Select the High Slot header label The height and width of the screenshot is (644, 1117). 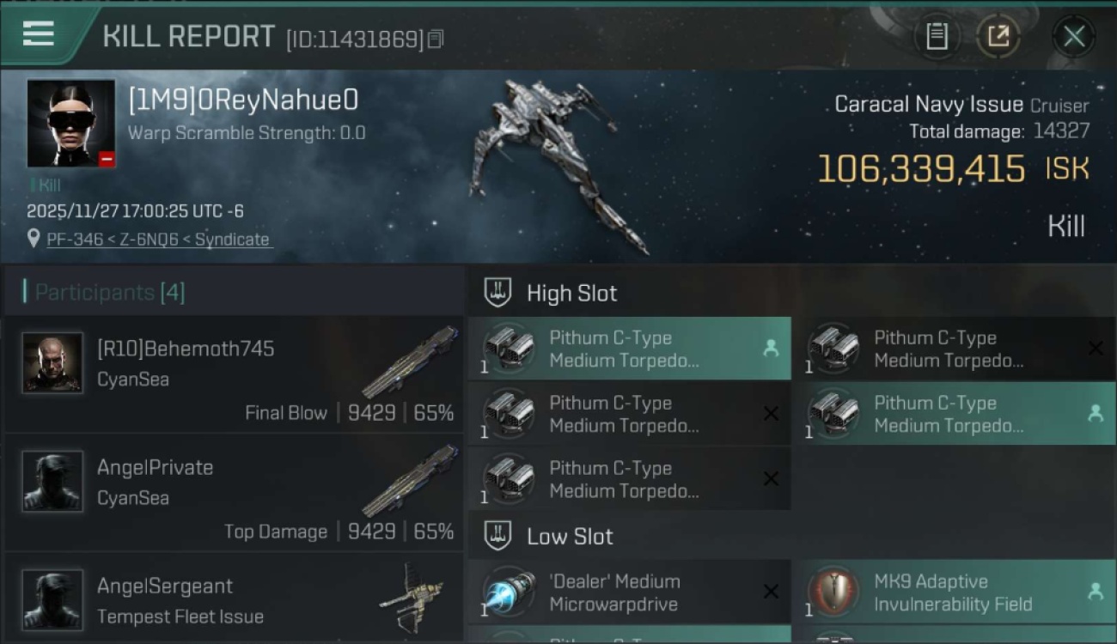[x=571, y=293]
